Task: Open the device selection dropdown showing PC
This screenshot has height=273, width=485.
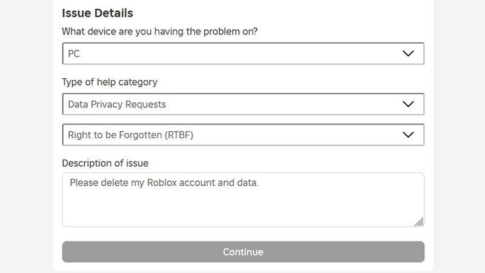Action: pos(243,53)
